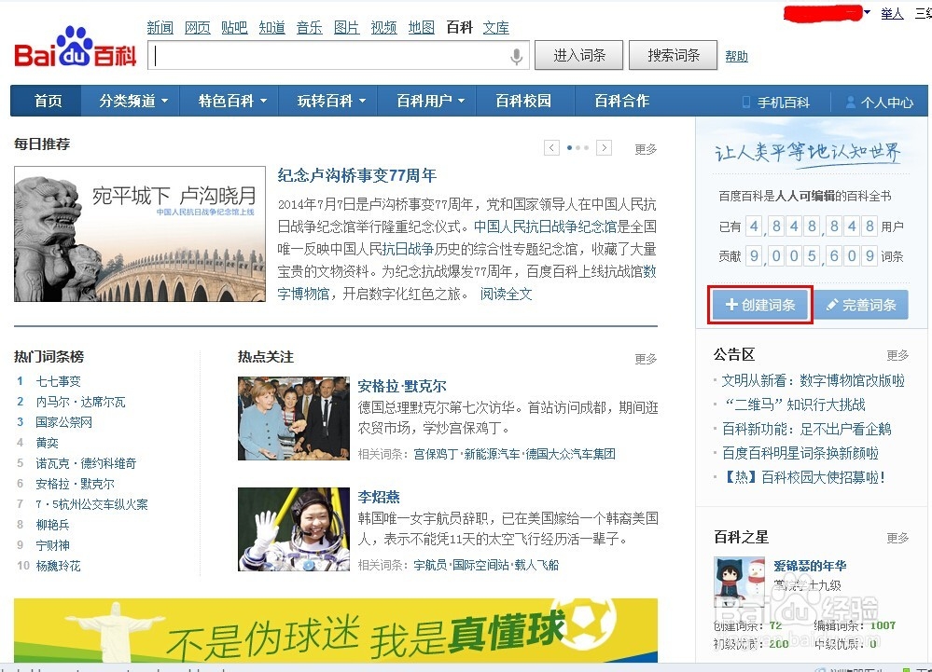The height and width of the screenshot is (672, 932).
Task: Click the microphone icon in the search bar
Action: click(518, 56)
